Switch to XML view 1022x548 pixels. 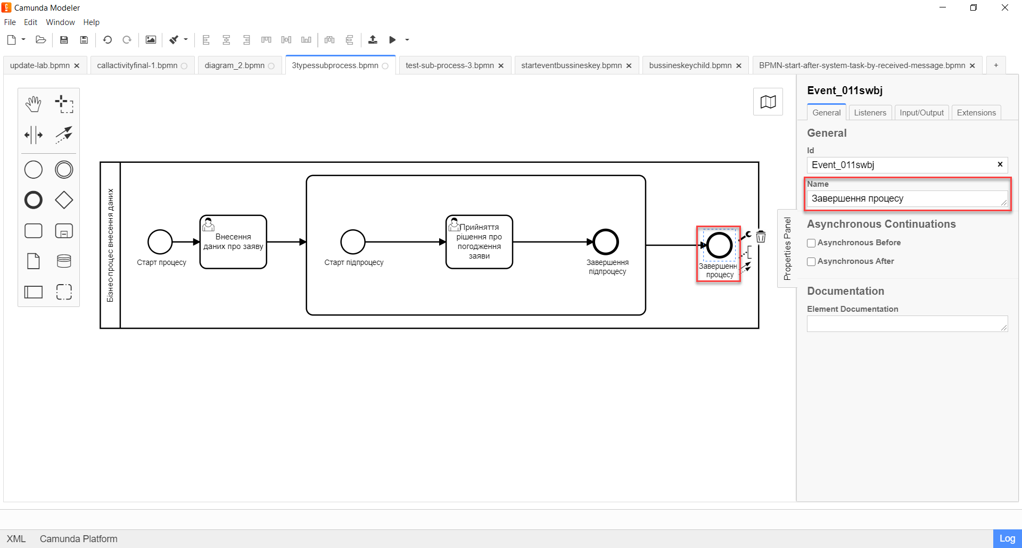(16, 539)
